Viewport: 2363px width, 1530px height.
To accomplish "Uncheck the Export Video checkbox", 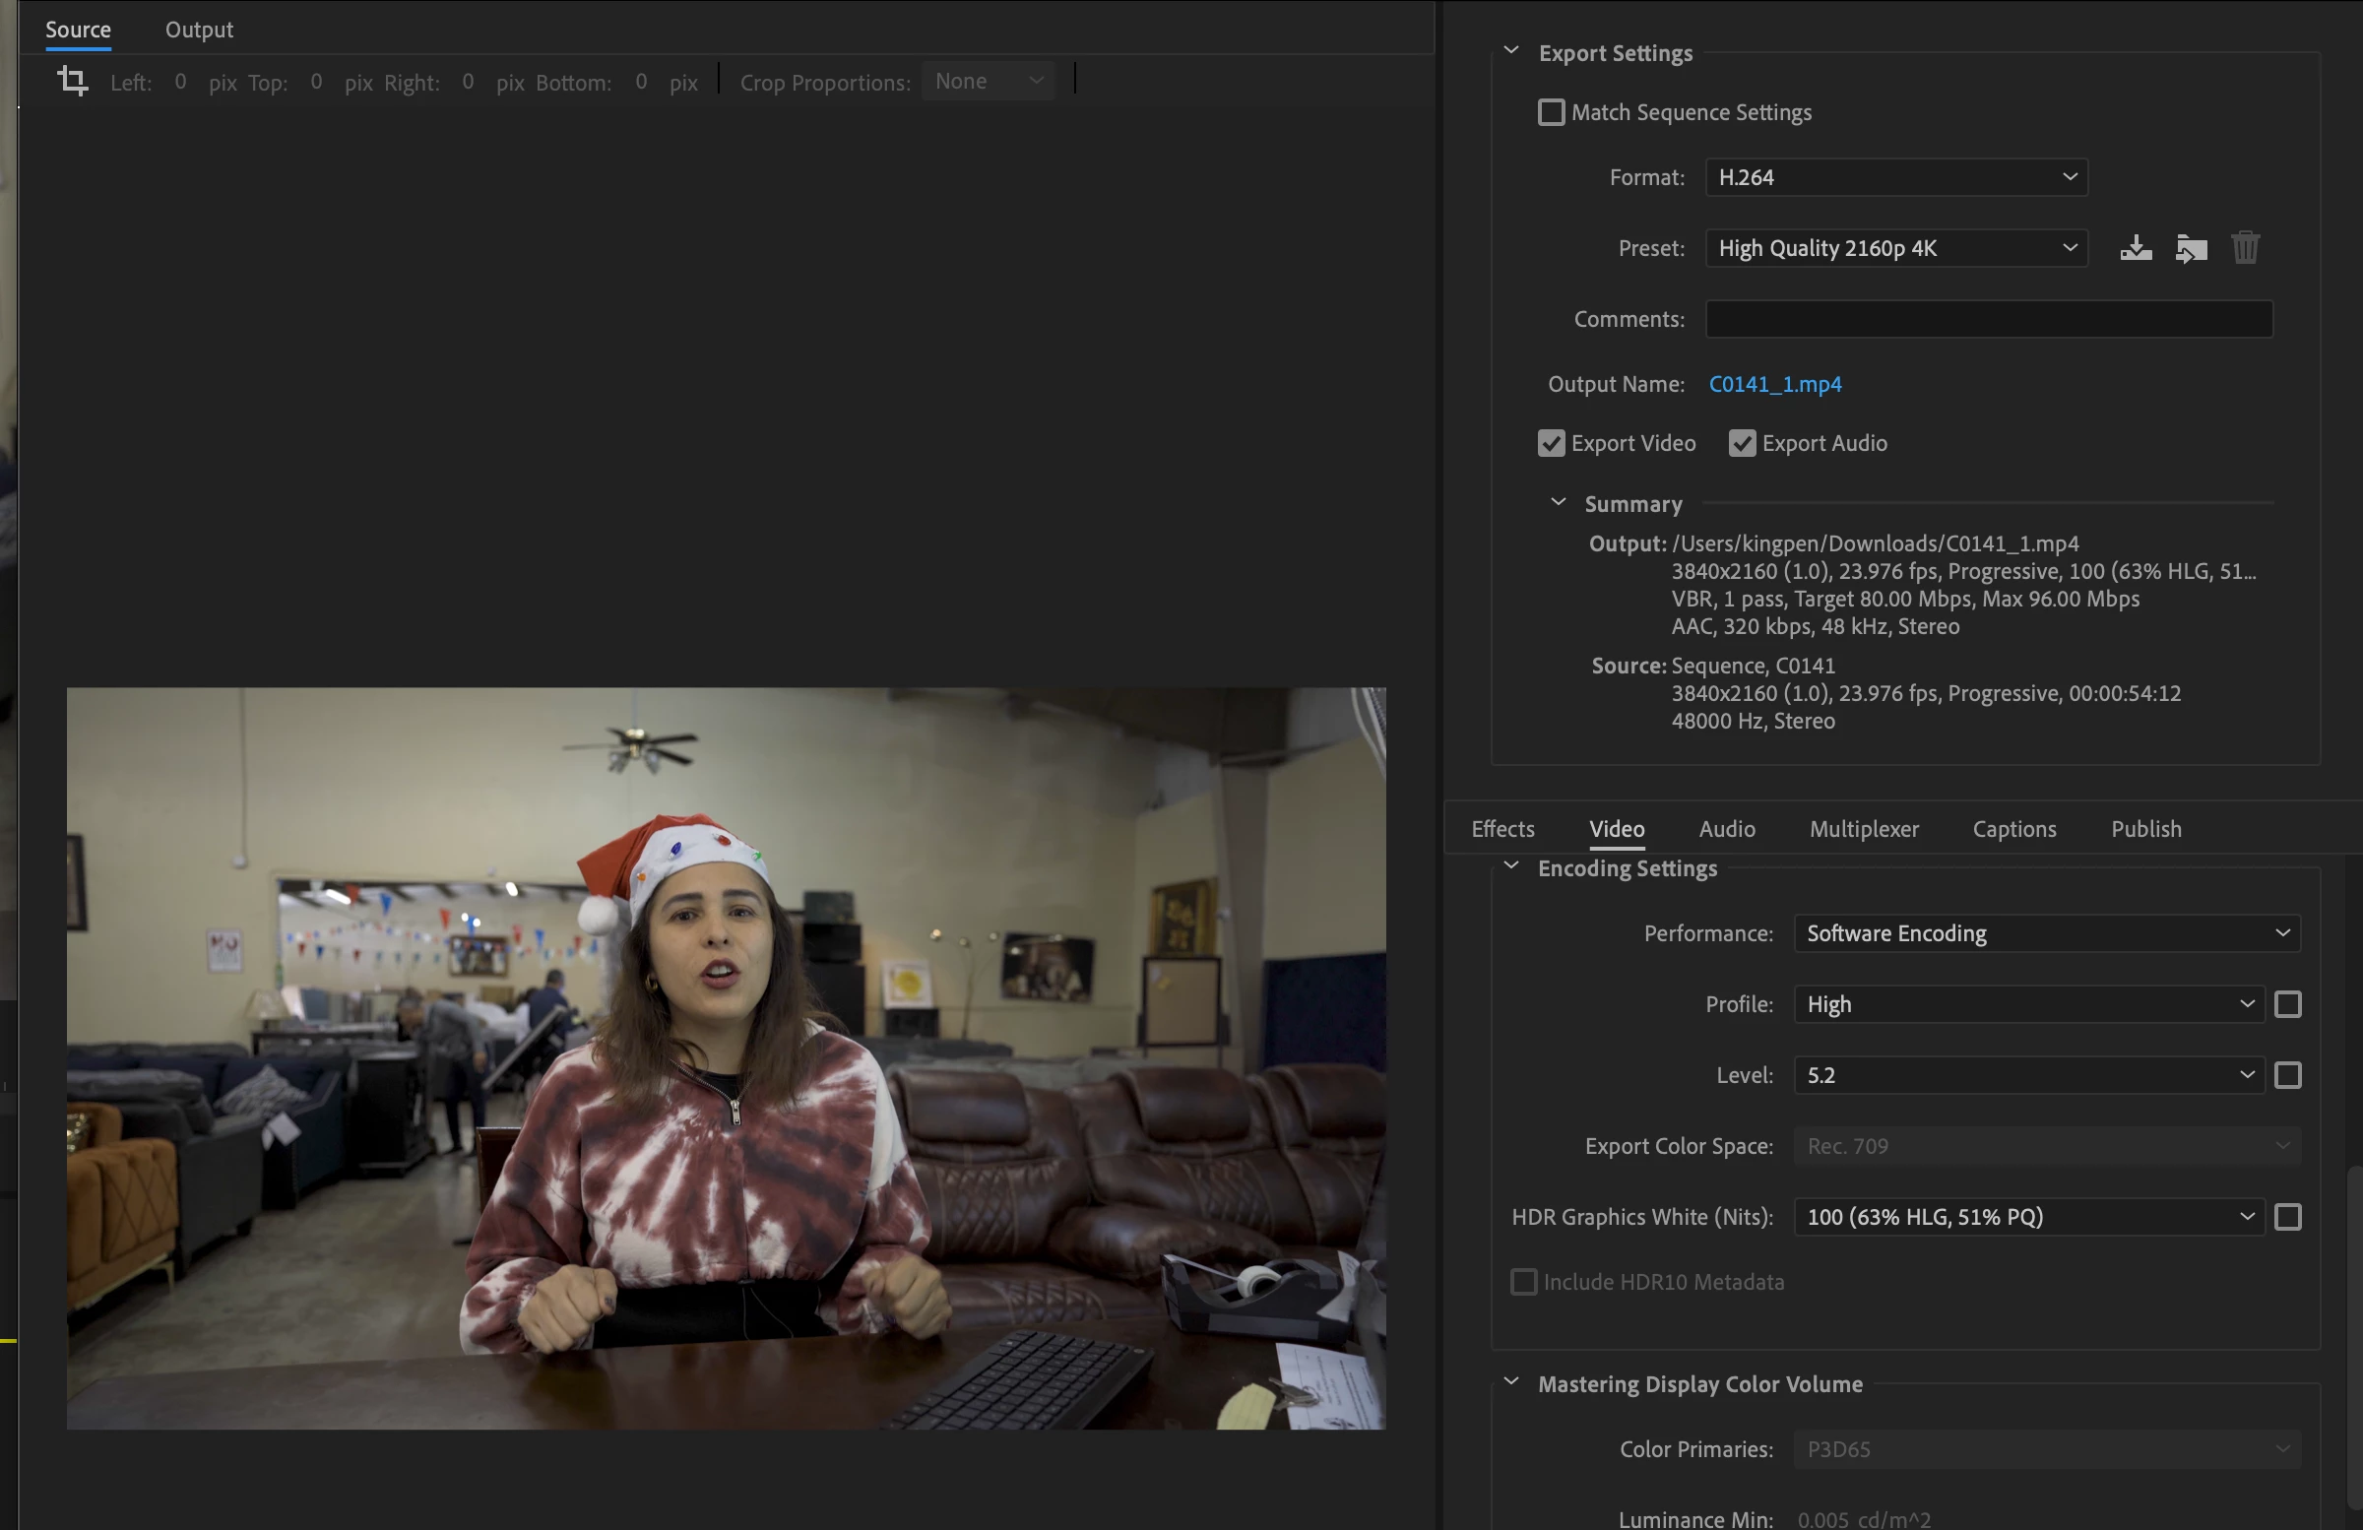I will tap(1551, 443).
